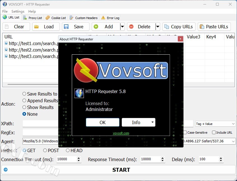Click the Clear button
Screen dimensions: 237x181
click(x=16, y=27)
